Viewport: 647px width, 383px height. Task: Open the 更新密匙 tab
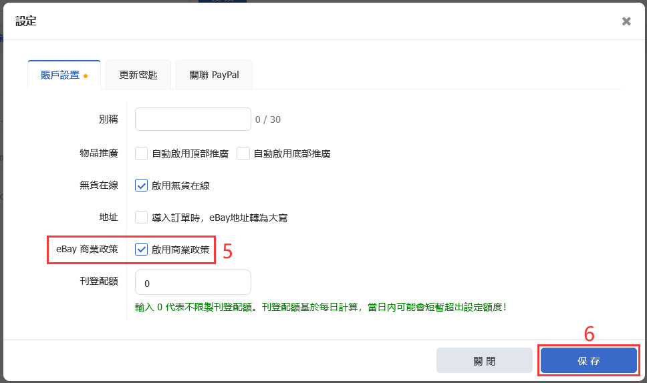[x=138, y=75]
